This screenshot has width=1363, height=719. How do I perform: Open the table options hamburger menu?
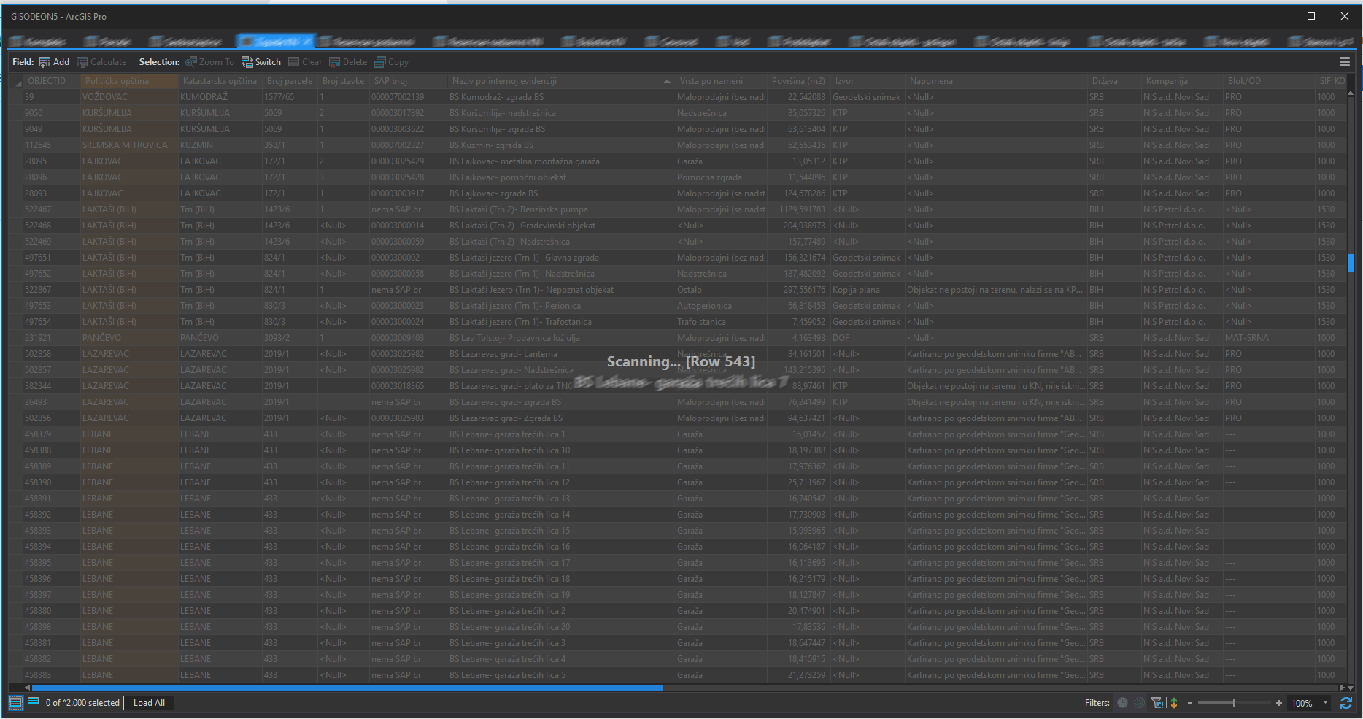1344,62
